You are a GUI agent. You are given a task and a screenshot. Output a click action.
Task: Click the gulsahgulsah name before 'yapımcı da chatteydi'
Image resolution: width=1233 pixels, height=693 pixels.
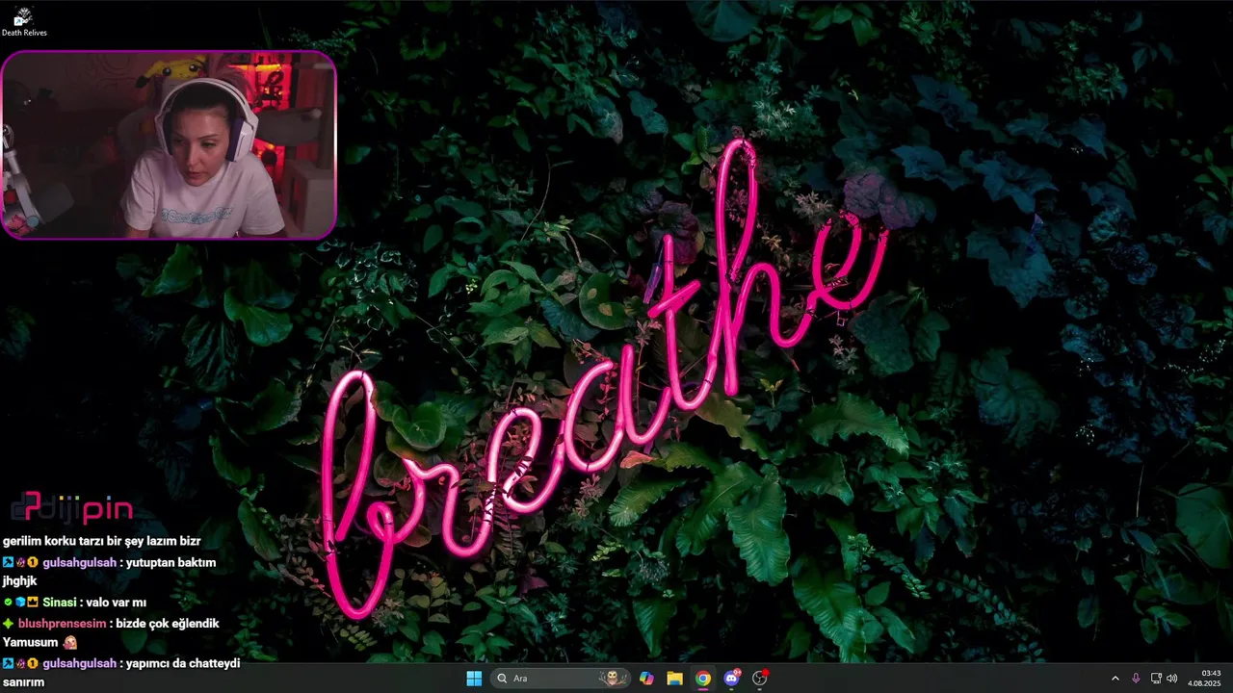(79, 663)
